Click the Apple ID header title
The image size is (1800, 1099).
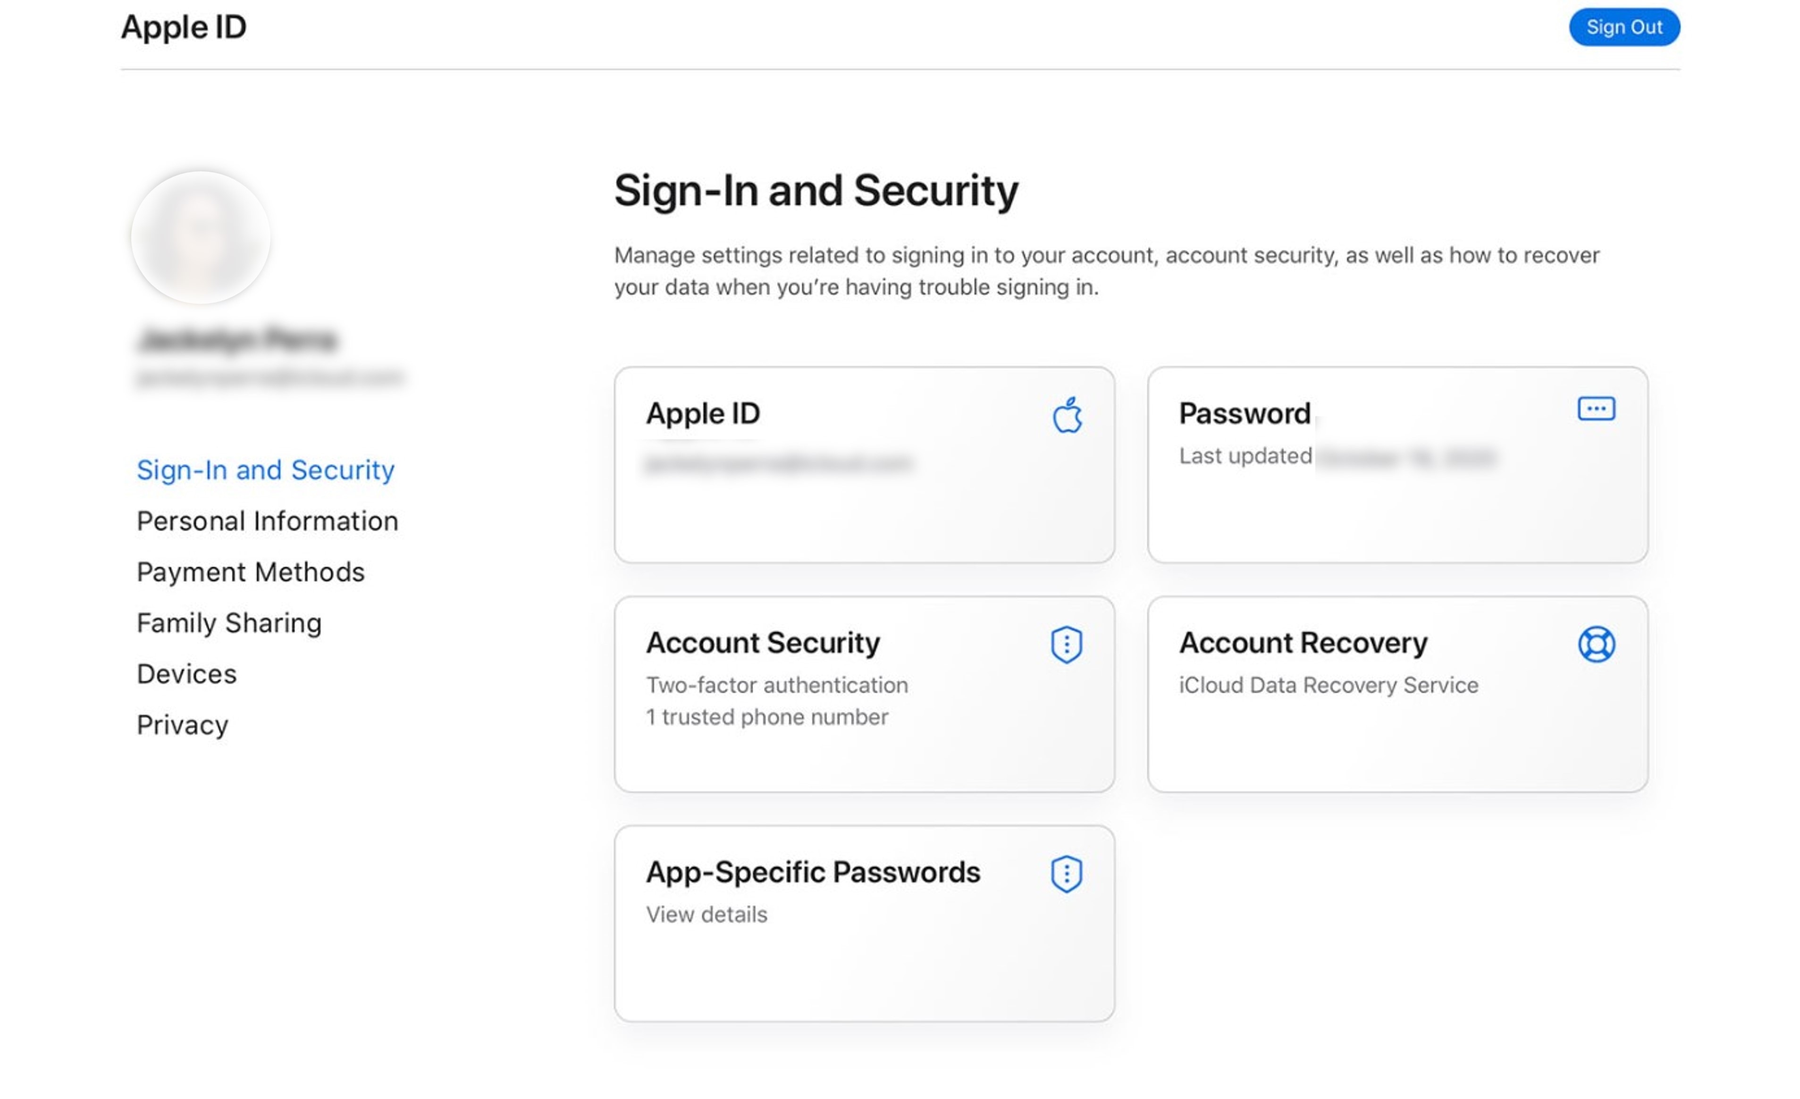pyautogui.click(x=184, y=27)
